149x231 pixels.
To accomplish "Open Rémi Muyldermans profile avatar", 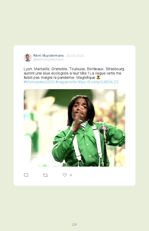I will tap(28, 58).
